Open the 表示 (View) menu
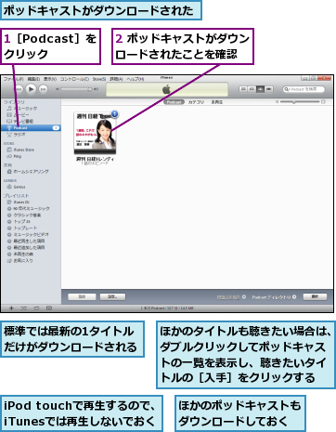 49,79
